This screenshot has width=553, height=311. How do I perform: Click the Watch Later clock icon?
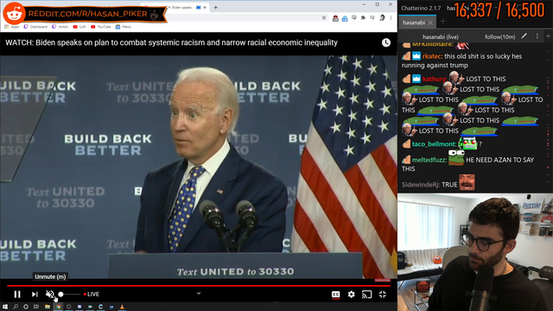point(386,42)
